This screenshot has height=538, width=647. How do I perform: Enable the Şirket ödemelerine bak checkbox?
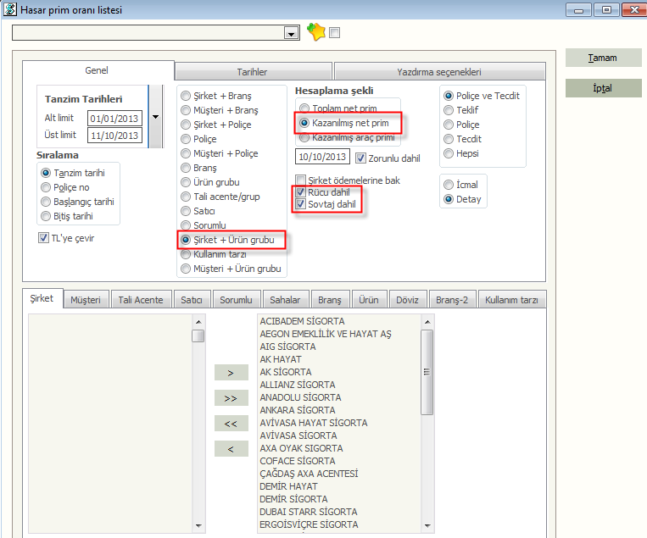301,180
